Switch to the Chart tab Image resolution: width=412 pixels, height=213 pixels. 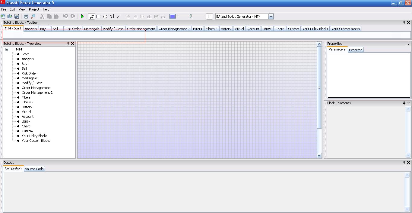click(280, 29)
